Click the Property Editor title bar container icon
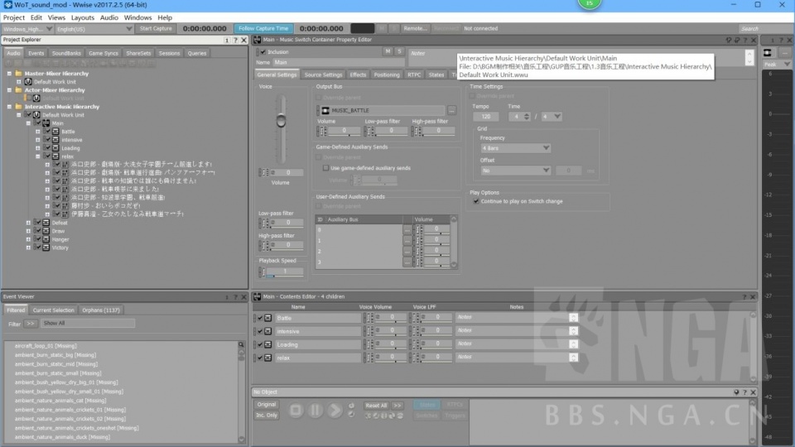 (257, 40)
